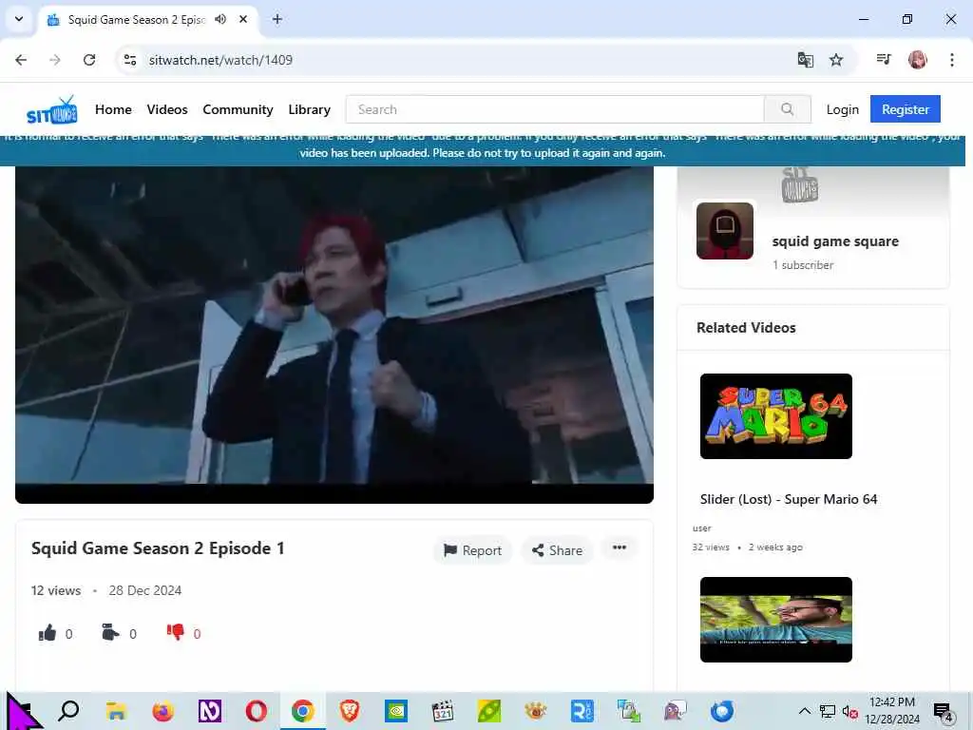Click the '12 views' text
Viewport: 973px width, 730px height.
click(x=56, y=590)
